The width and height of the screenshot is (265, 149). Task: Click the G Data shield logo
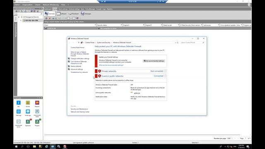pyautogui.click(x=249, y=5)
